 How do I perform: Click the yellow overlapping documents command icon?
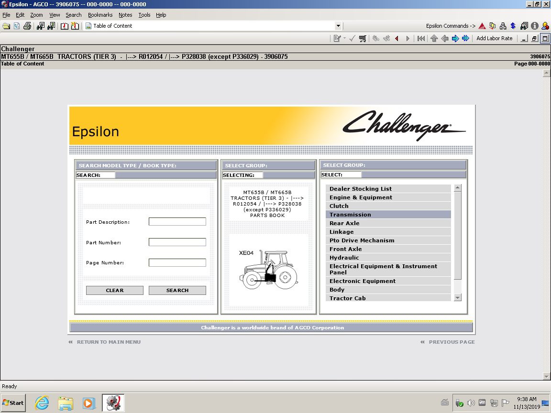(x=493, y=26)
